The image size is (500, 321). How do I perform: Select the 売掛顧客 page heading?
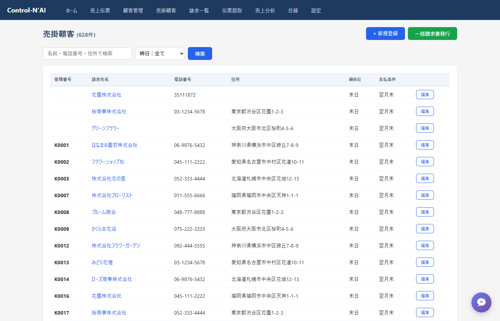(59, 34)
